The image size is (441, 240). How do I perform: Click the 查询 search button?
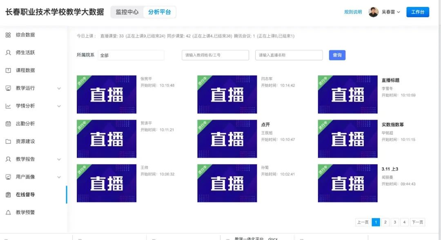(x=337, y=55)
